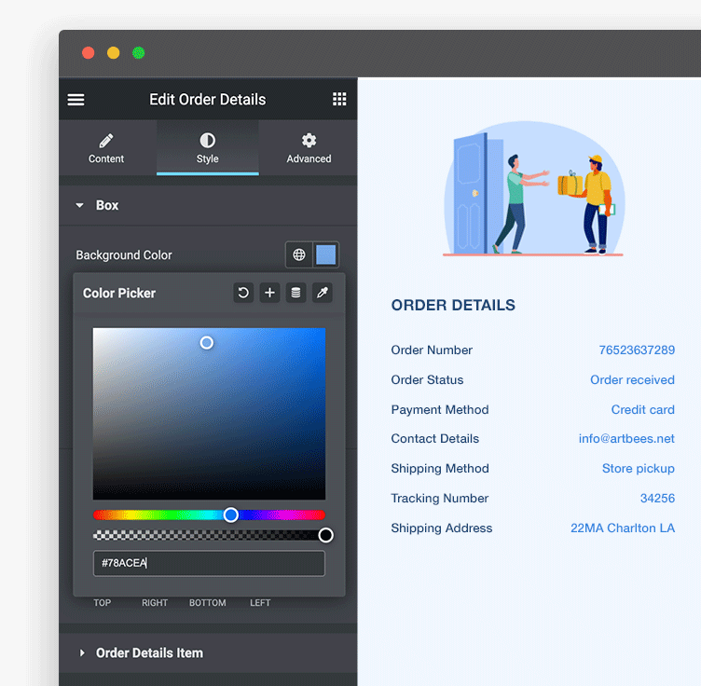Click the hue slider handle
701x686 pixels.
coord(231,514)
